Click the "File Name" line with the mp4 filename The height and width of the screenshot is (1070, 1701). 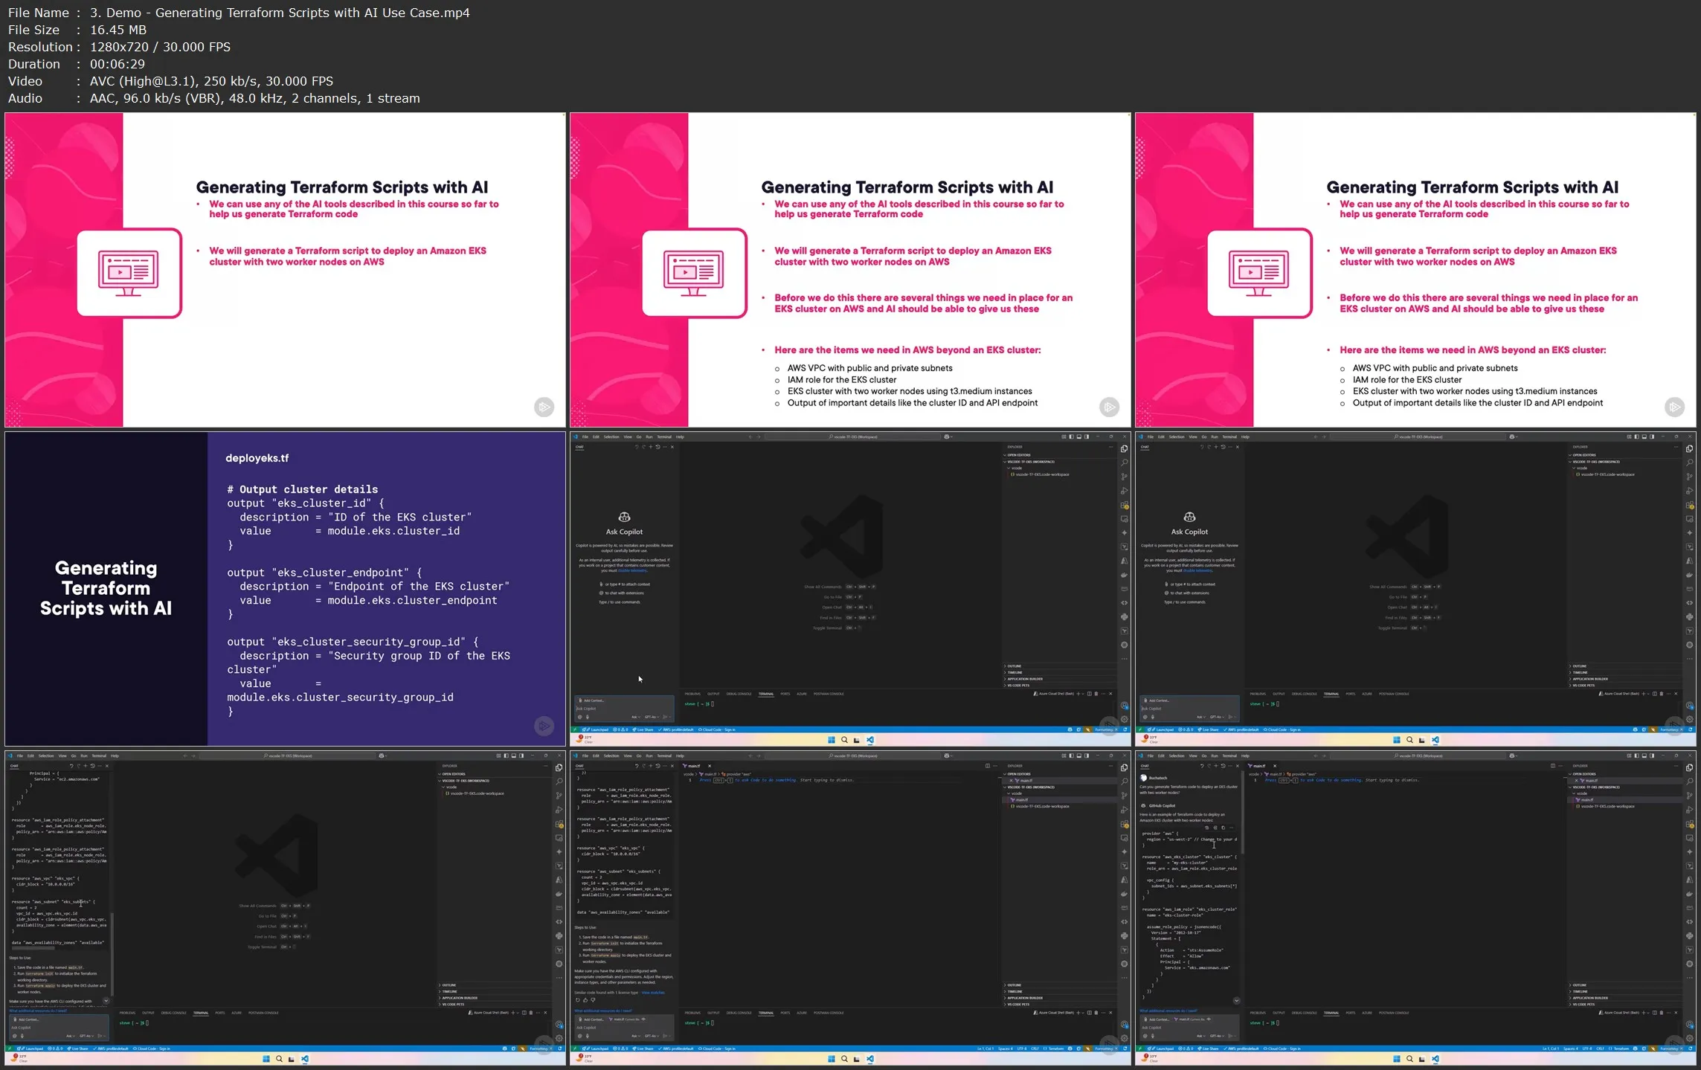239,13
